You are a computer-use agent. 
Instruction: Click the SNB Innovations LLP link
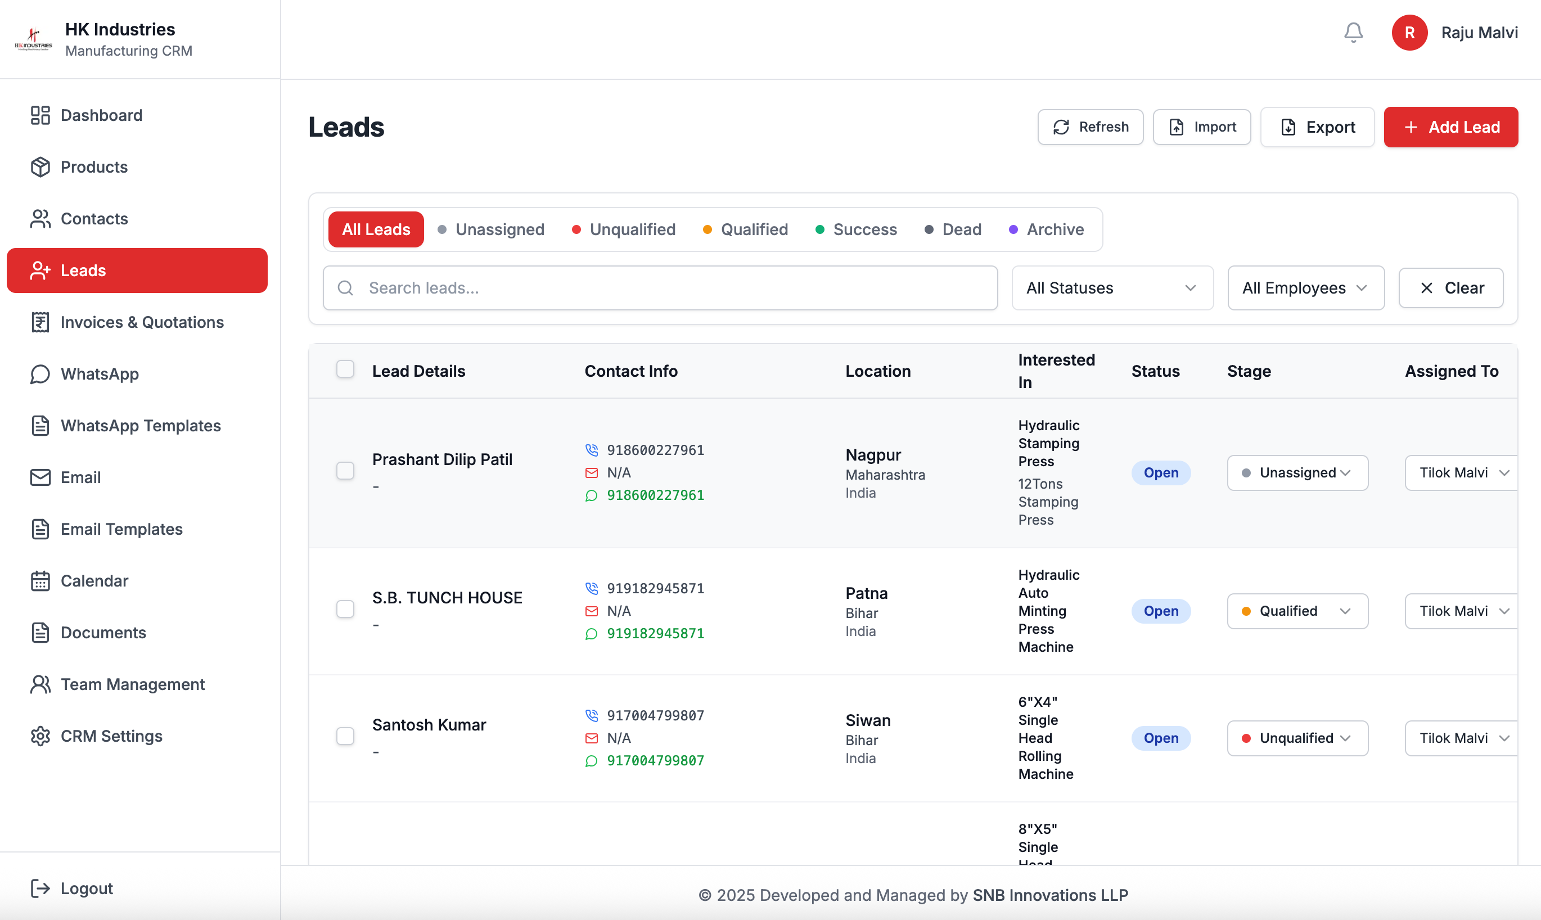point(1050,895)
